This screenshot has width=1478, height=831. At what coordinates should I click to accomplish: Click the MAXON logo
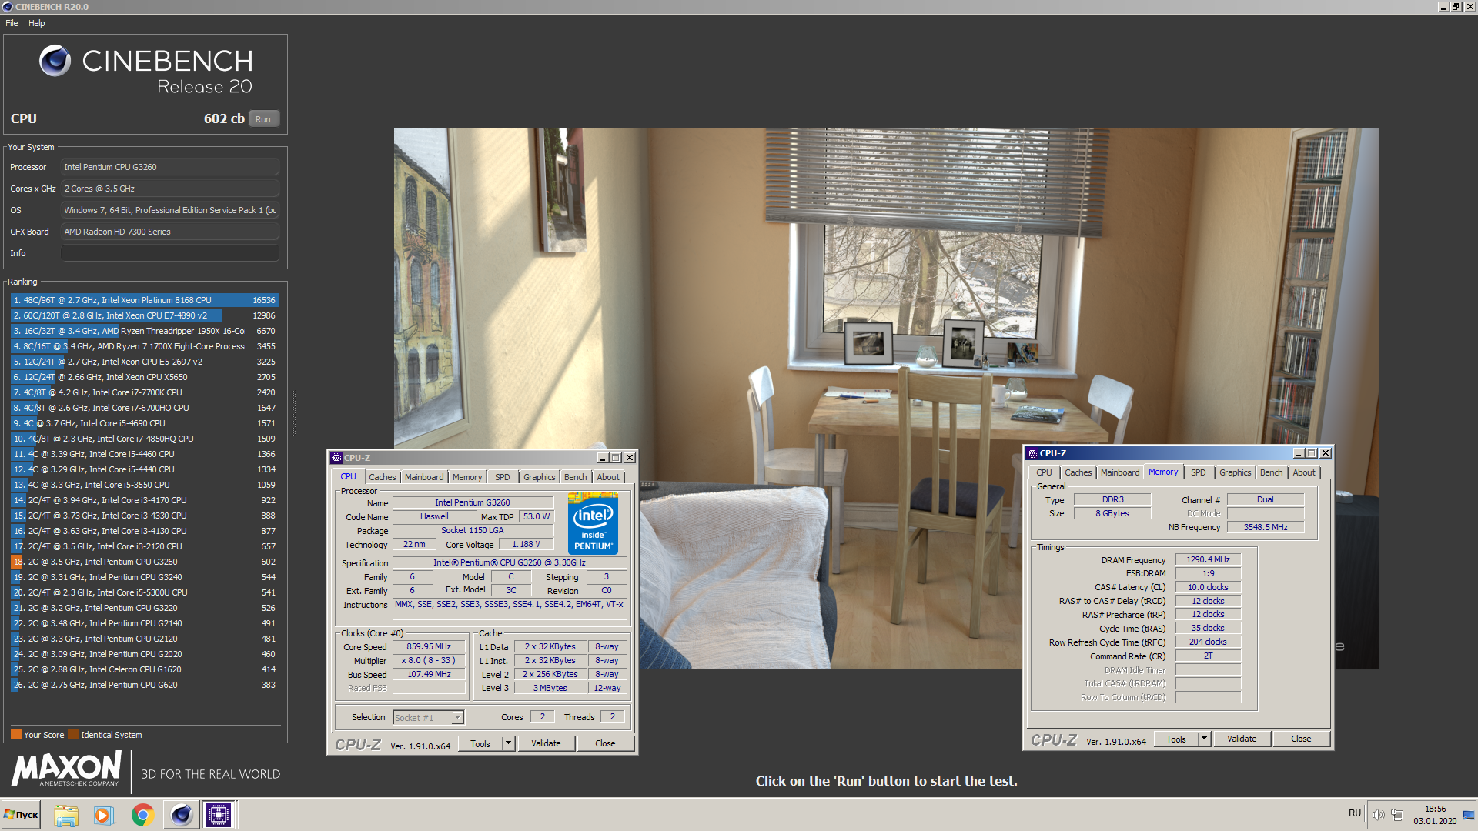coord(66,769)
